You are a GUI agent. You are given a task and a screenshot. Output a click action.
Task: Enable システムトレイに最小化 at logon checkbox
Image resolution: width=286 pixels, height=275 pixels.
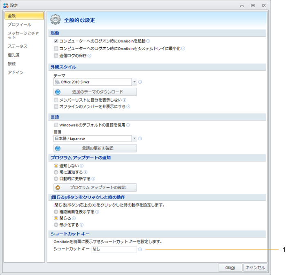[56, 49]
